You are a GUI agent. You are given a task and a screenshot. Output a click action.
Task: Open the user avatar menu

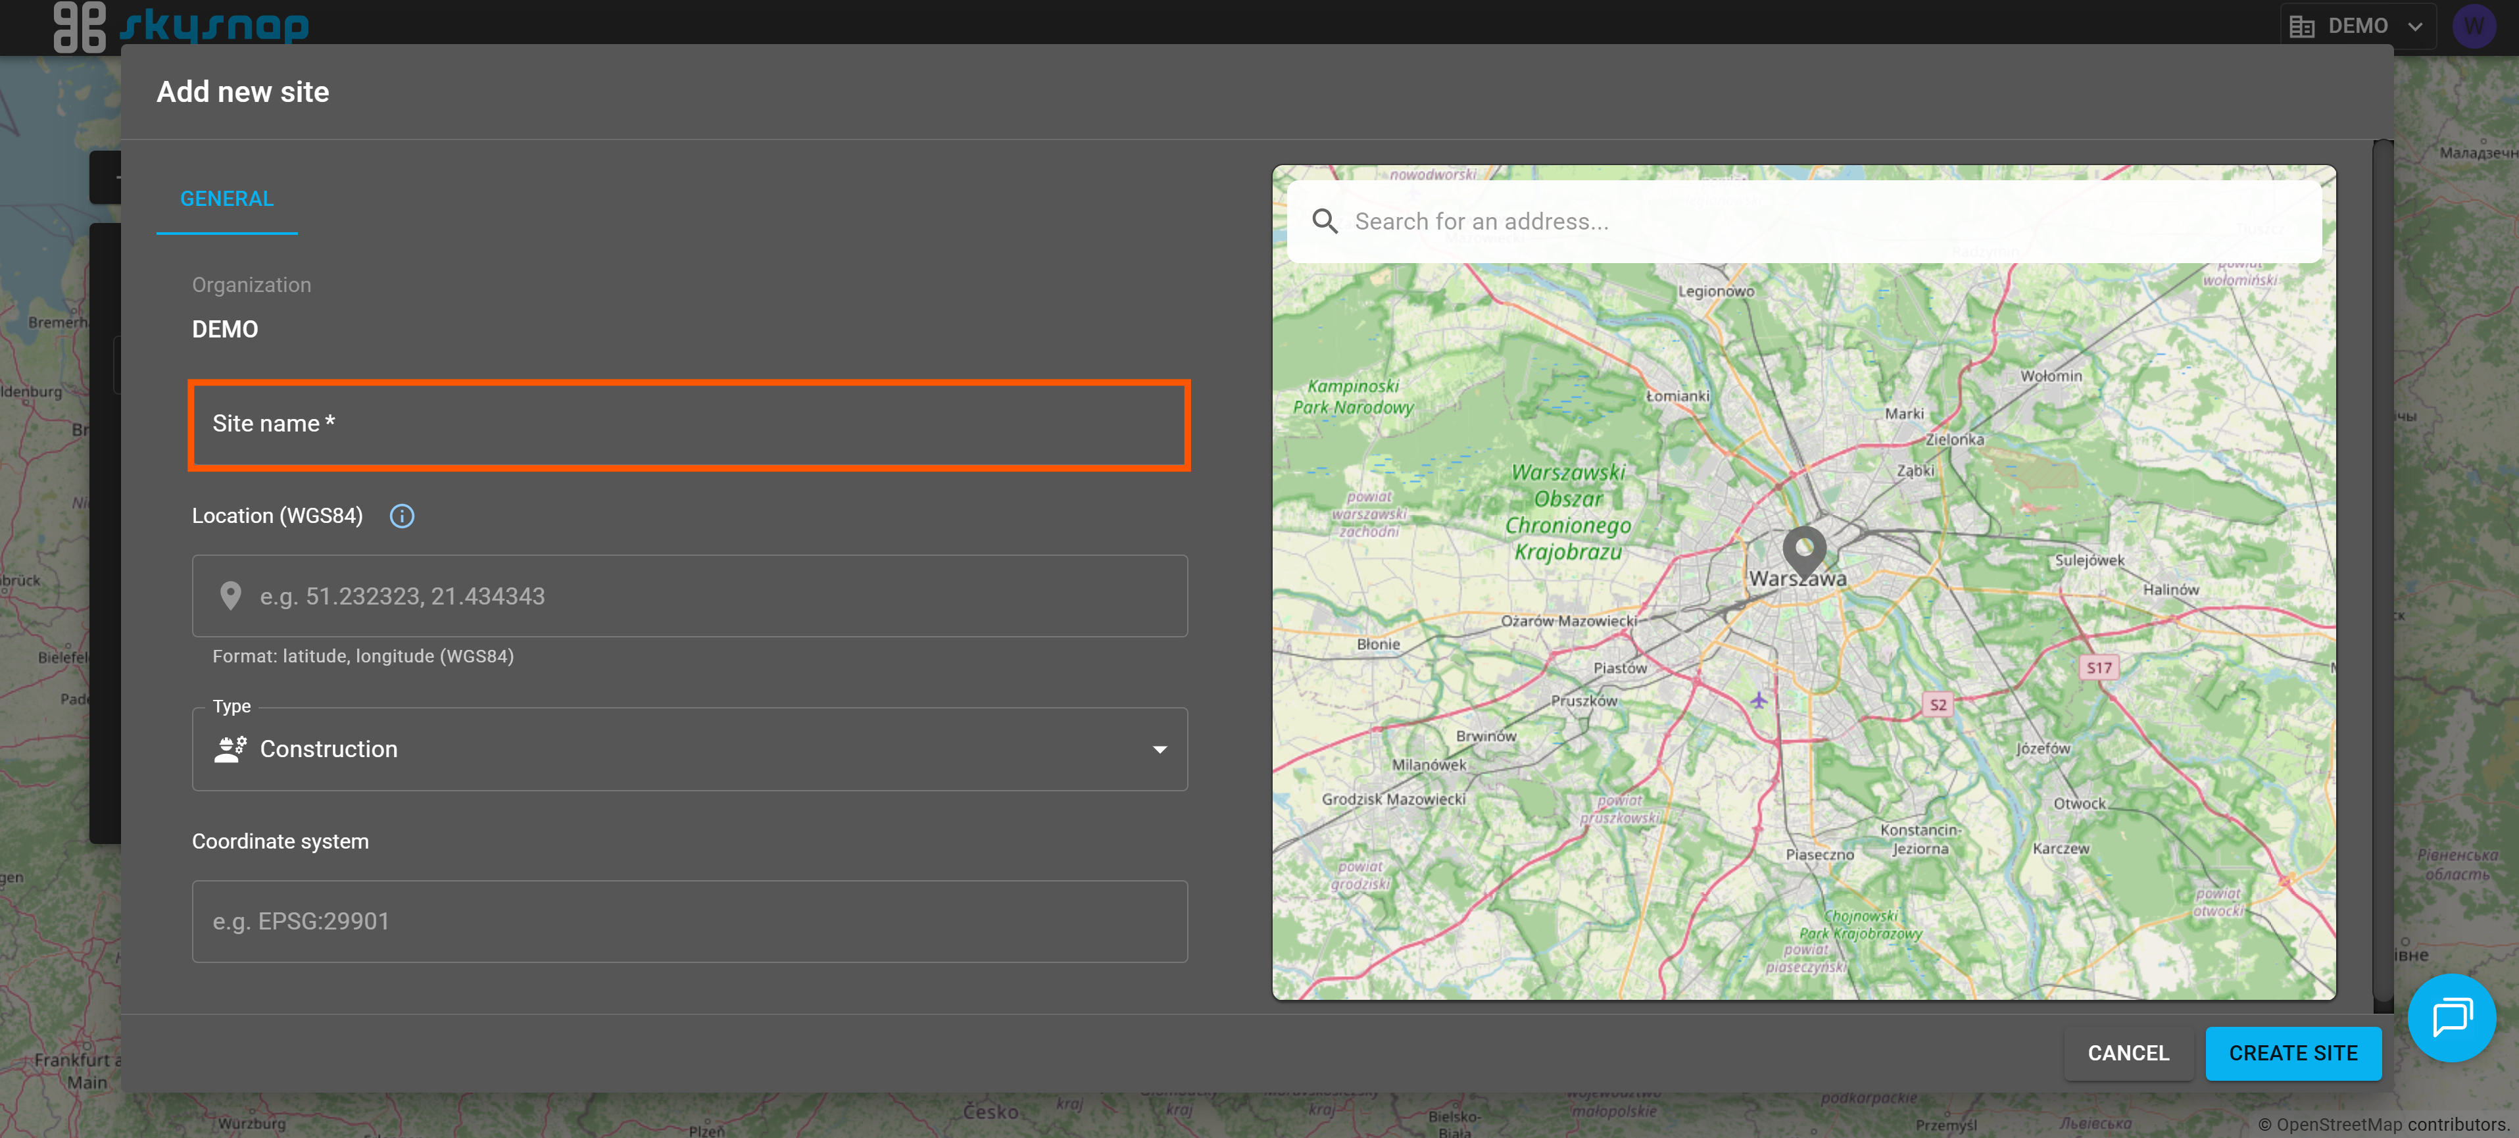click(x=2474, y=26)
